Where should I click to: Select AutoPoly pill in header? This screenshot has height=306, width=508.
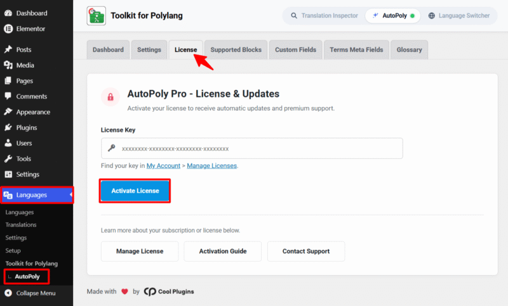point(392,15)
